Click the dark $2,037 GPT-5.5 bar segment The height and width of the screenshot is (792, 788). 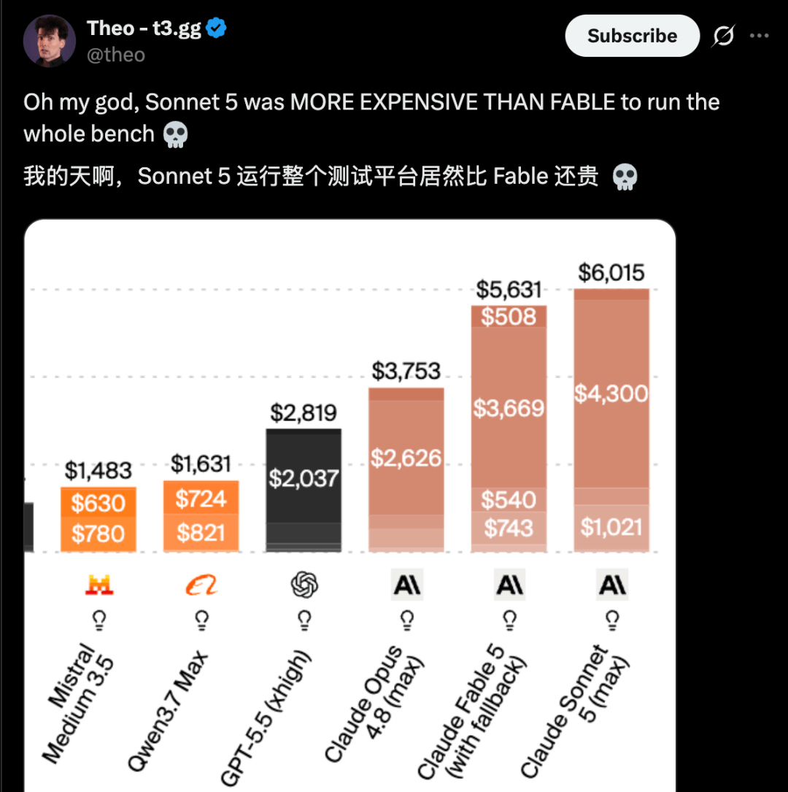click(x=304, y=478)
